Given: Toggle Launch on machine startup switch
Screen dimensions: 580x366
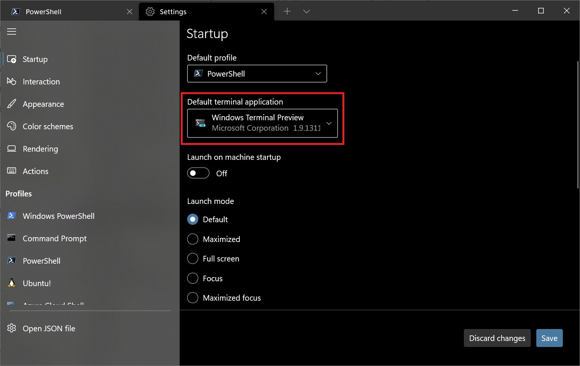Looking at the screenshot, I should [x=198, y=173].
